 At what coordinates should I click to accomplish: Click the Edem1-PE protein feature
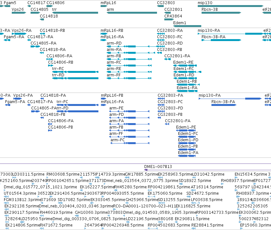pos(186,130)
